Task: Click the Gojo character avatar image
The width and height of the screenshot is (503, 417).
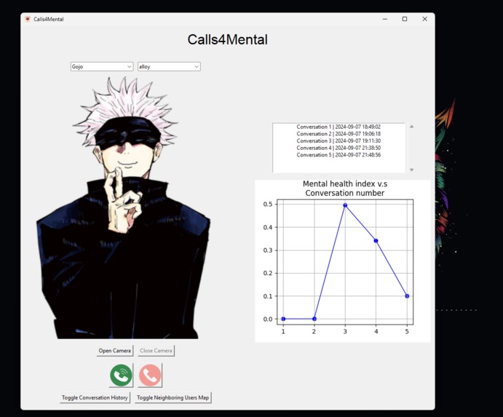Action: coord(124,208)
